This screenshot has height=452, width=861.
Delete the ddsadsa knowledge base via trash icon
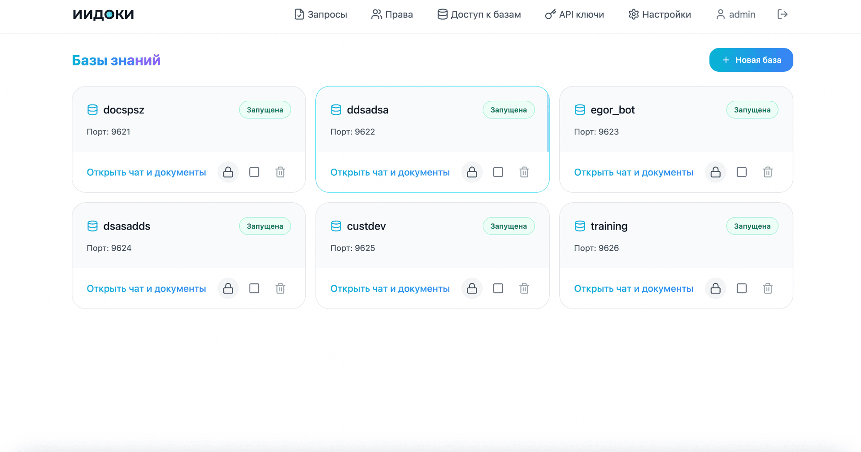coord(524,172)
